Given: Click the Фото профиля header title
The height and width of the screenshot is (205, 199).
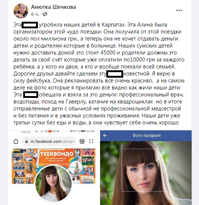Looking at the screenshot, I should 146,135.
